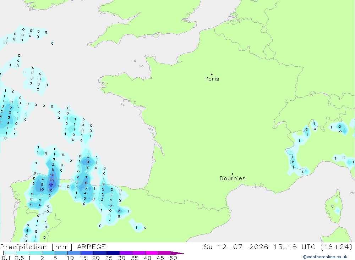
Task: Select the legend swatch between 5 and 10
Action: coord(61,253)
